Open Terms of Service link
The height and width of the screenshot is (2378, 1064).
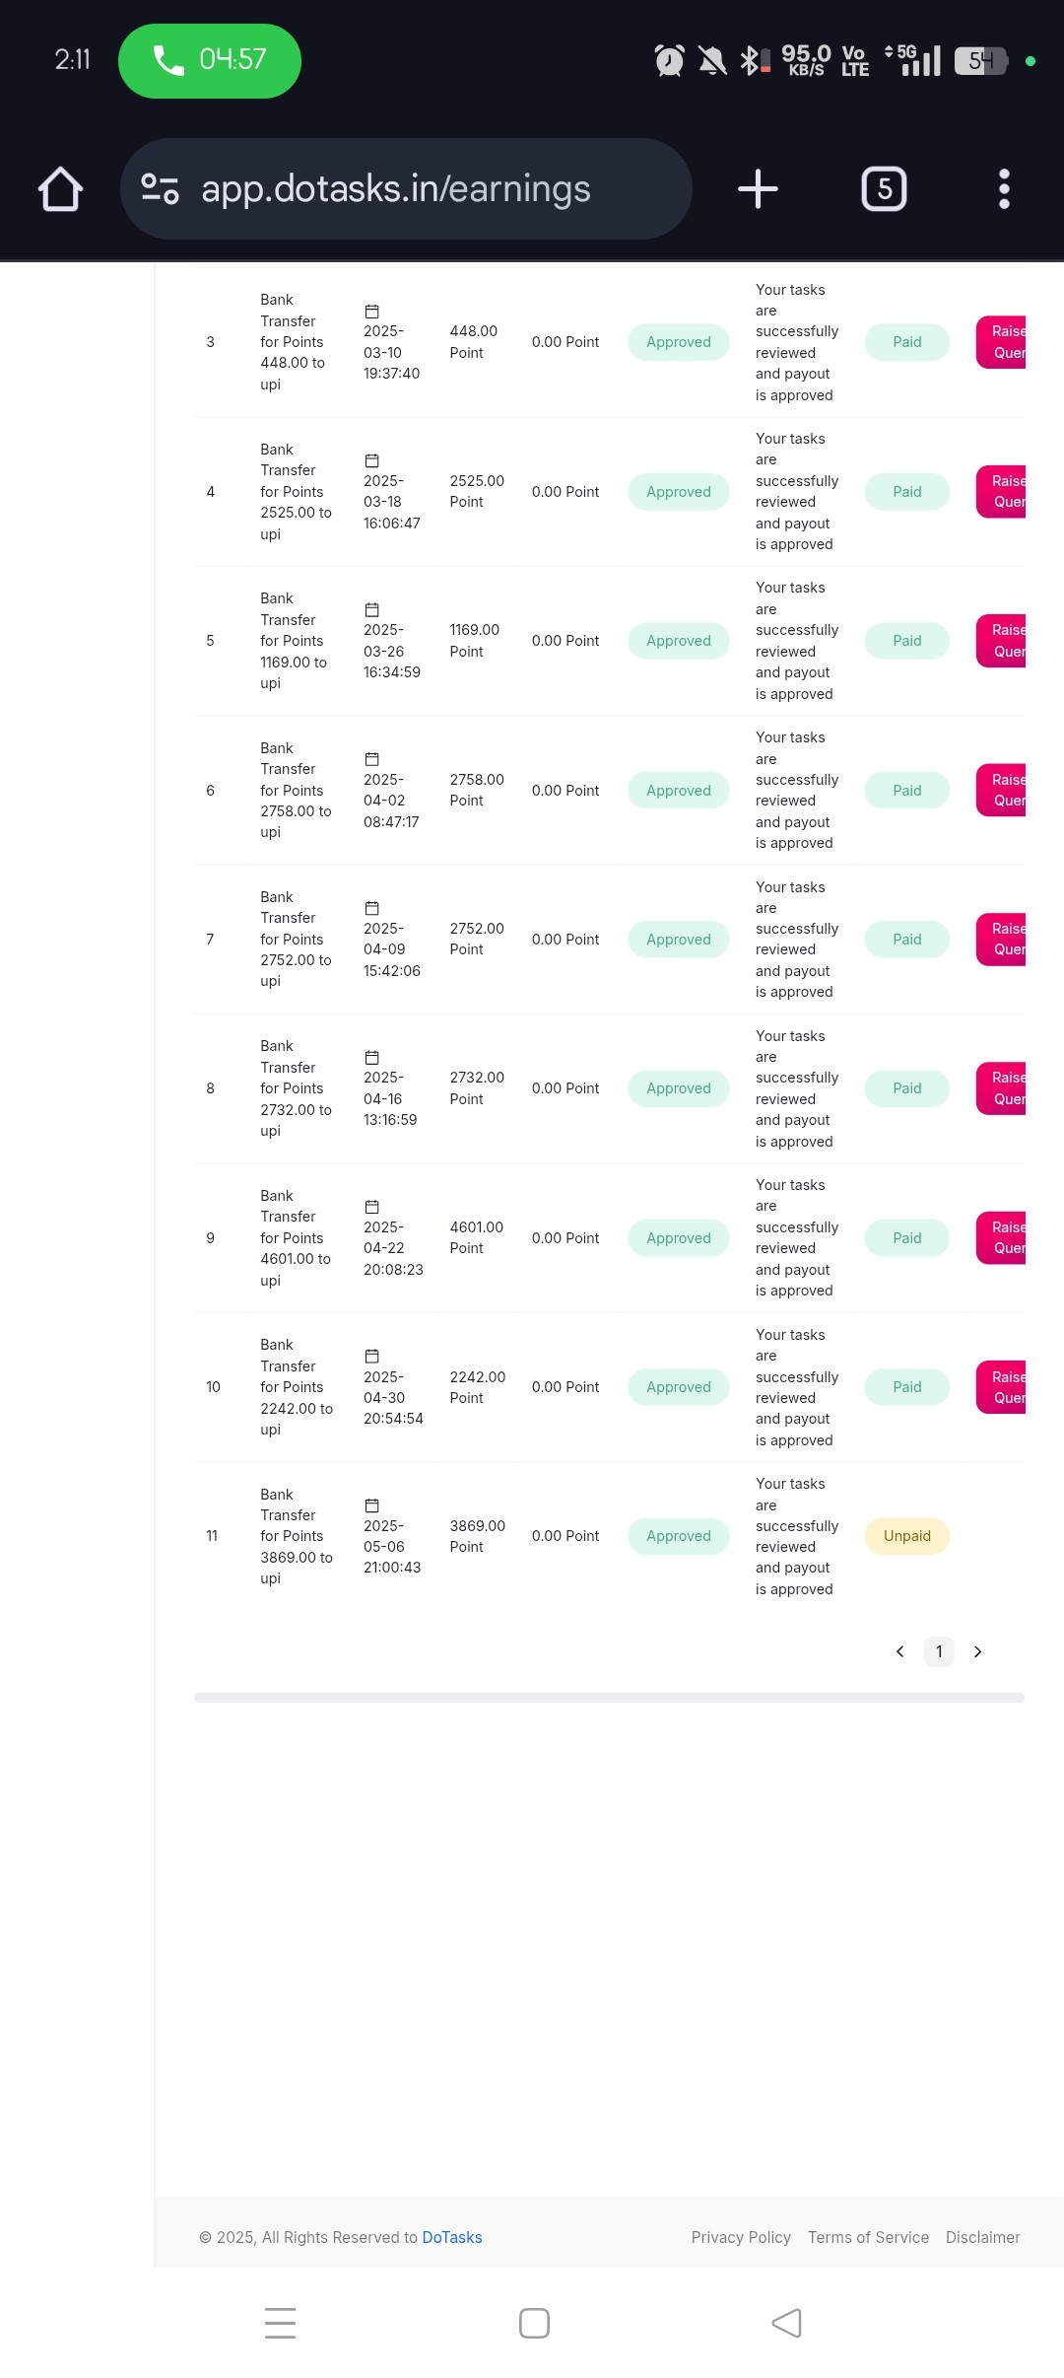pos(868,2237)
